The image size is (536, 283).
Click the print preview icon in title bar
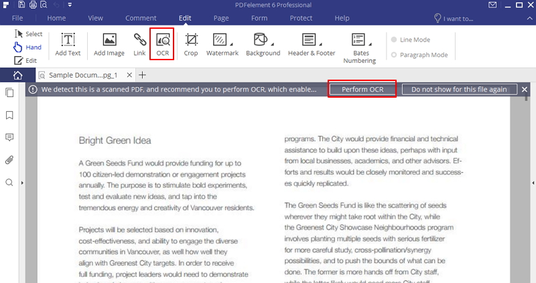[44, 5]
